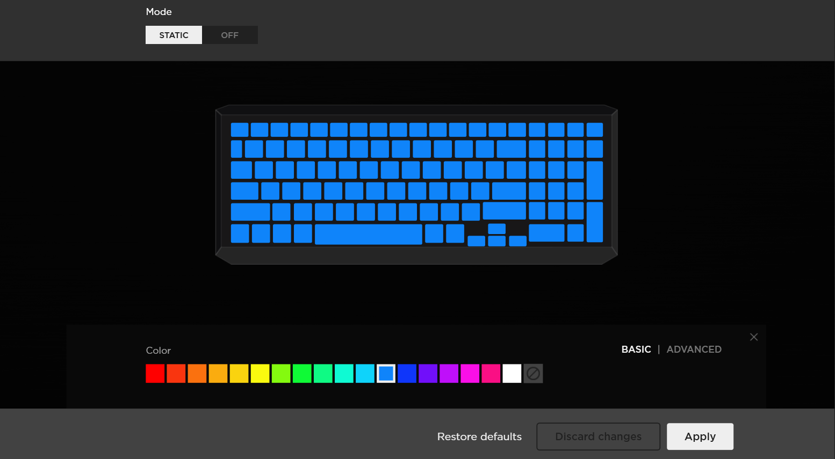Open the ADVANCED color tab
Viewport: 835px width, 459px height.
click(694, 349)
